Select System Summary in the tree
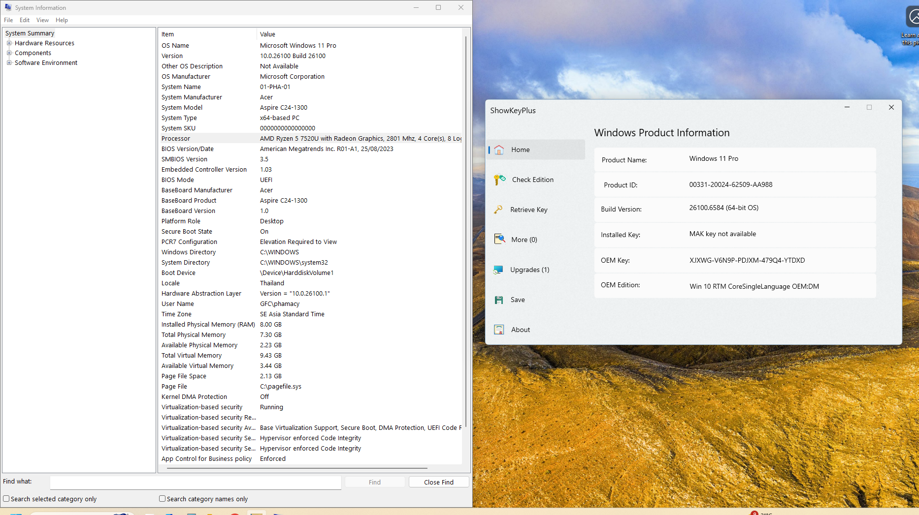The width and height of the screenshot is (919, 515). (x=30, y=33)
